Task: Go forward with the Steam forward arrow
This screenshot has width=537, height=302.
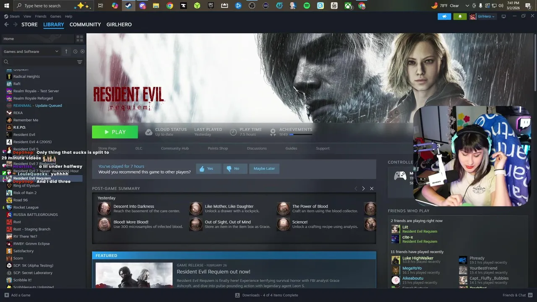Action: [x=16, y=24]
